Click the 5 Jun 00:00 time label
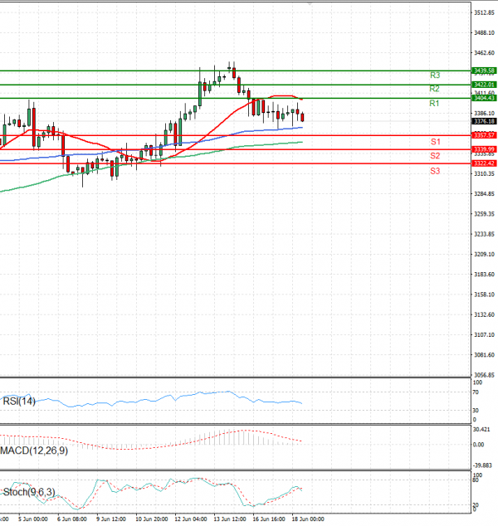498x526 pixels. pos(33,519)
